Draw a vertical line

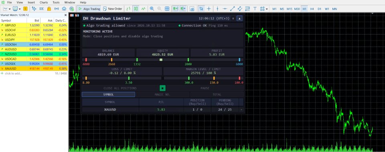coord(217,9)
